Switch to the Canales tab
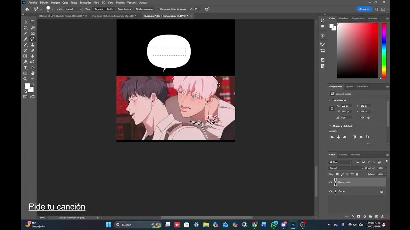The image size is (410, 230). pyautogui.click(x=343, y=155)
